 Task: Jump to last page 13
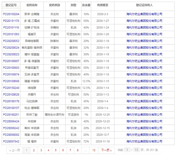(94, 150)
